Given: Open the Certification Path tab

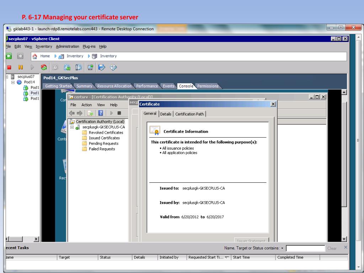Looking at the screenshot, I should [x=189, y=114].
